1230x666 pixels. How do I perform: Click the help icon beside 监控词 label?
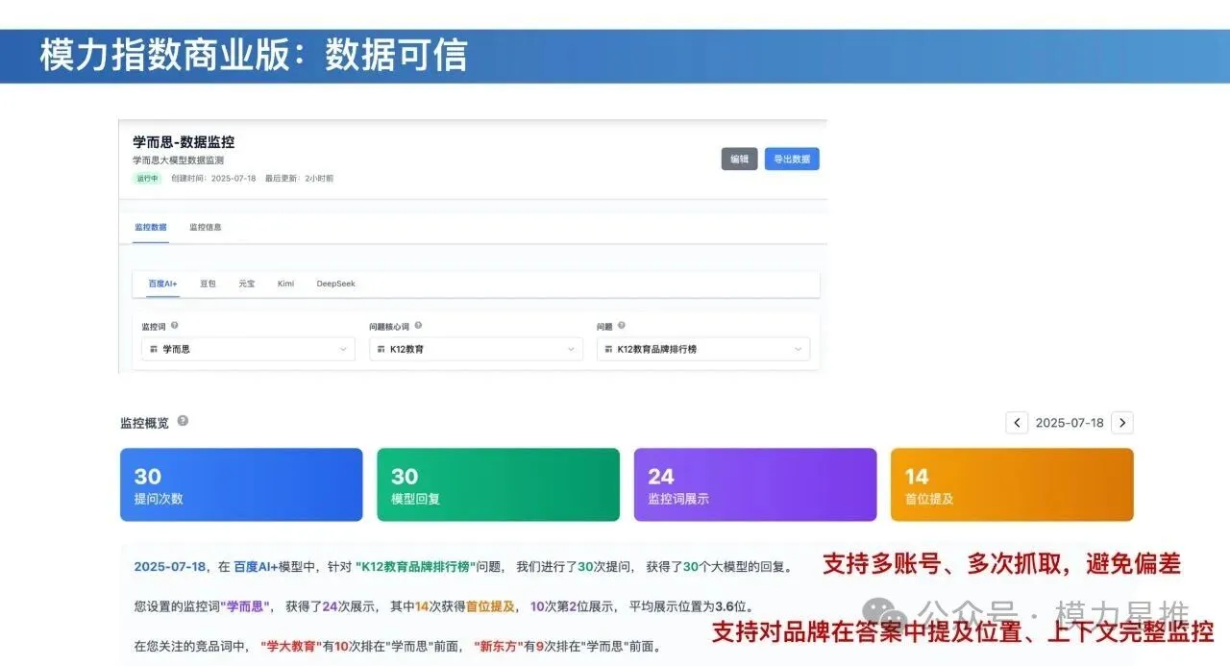point(174,325)
